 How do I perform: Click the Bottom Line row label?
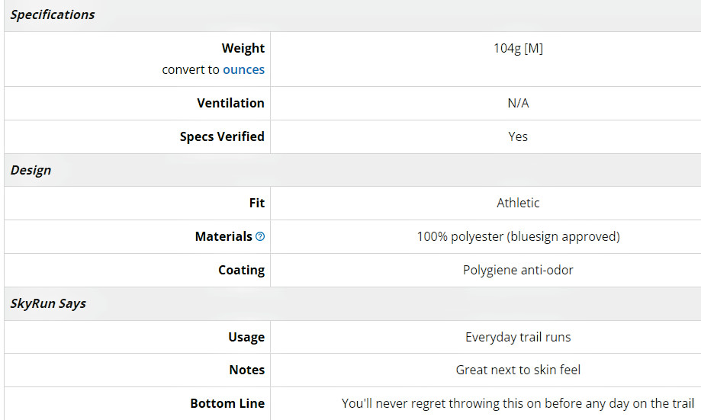[x=227, y=403]
